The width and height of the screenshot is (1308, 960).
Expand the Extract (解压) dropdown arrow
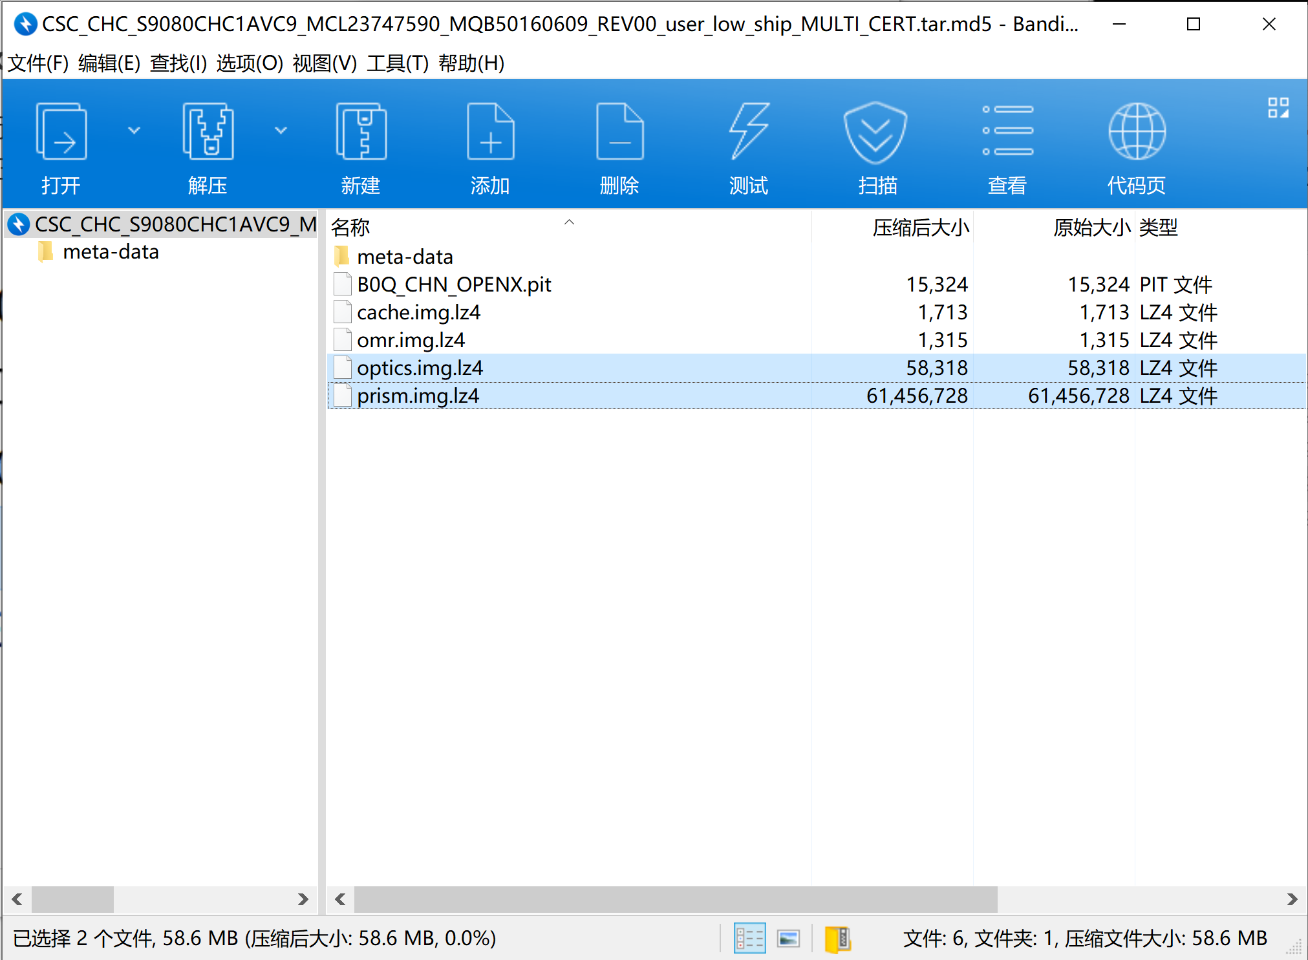281,130
